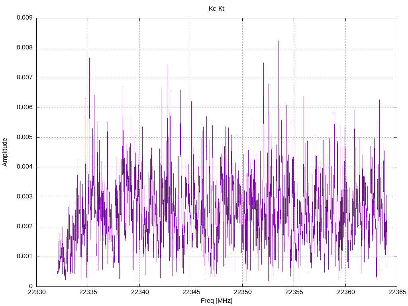This screenshot has height=306, width=408.
Task: Click the 22345 x-axis tick label
Action: point(191,292)
